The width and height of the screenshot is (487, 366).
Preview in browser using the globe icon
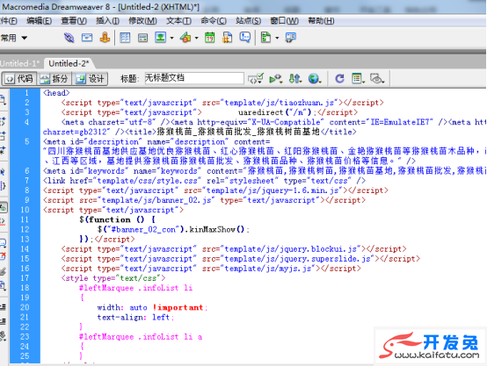[x=315, y=79]
